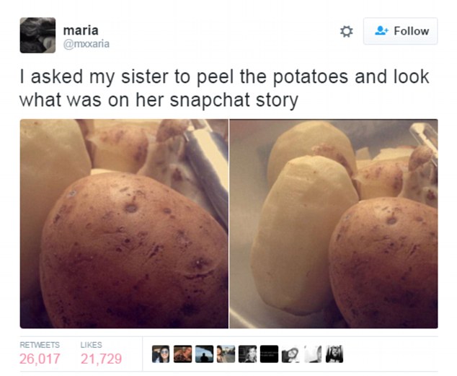Screen dimensions: 457x376
Task: Open the 21,729 likes list
Action: click(101, 359)
